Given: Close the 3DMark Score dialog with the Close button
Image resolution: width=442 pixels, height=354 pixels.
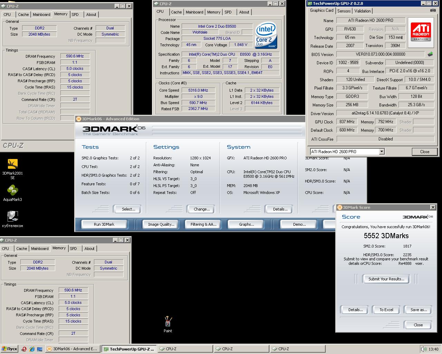Looking at the screenshot, I should click(418, 325).
